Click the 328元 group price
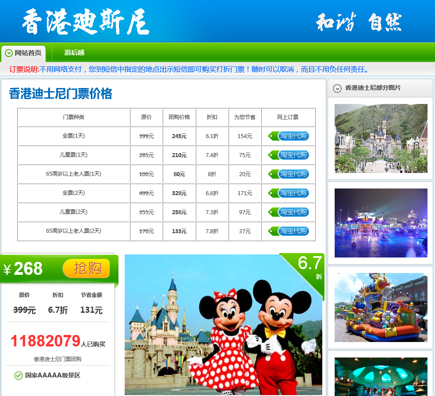 179,193
